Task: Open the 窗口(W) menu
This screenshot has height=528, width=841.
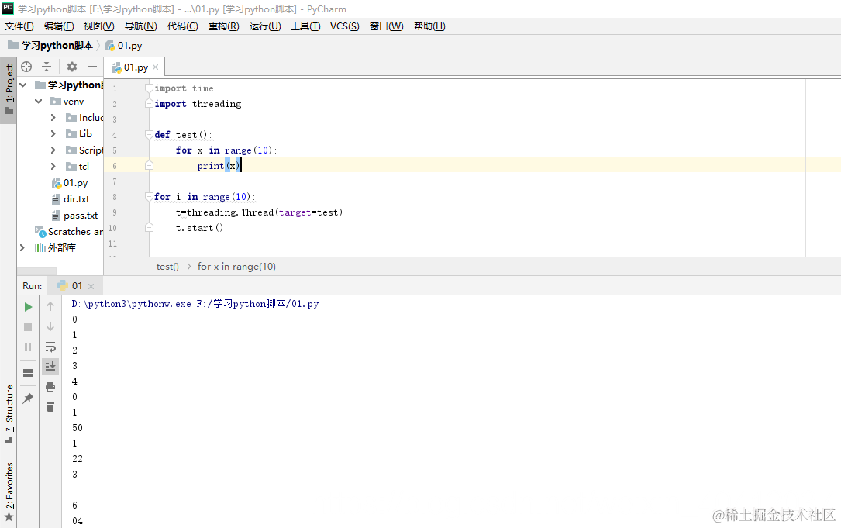Action: pyautogui.click(x=386, y=26)
